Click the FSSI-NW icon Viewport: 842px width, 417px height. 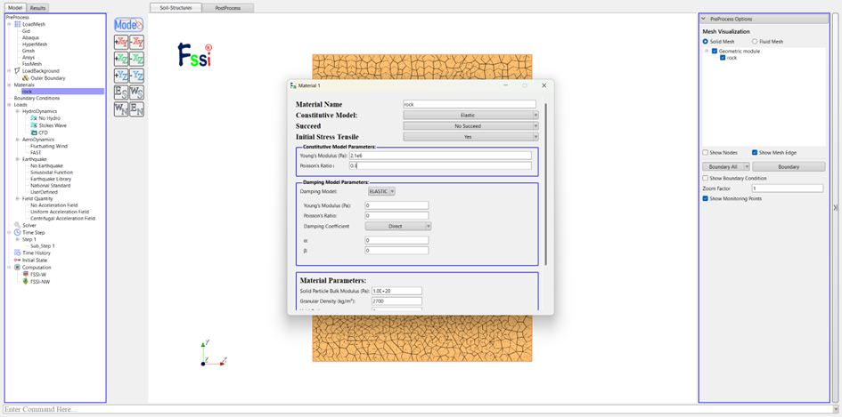(x=25, y=281)
